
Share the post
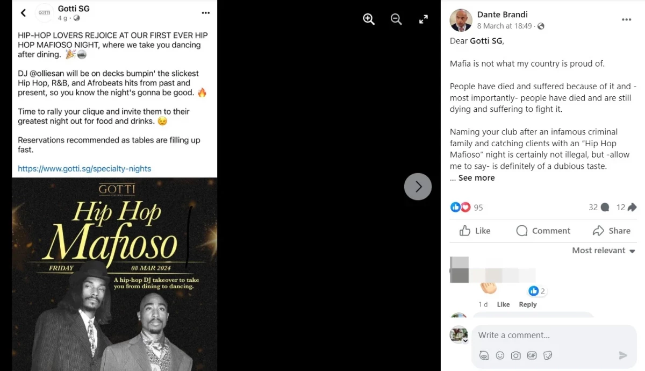(x=611, y=231)
